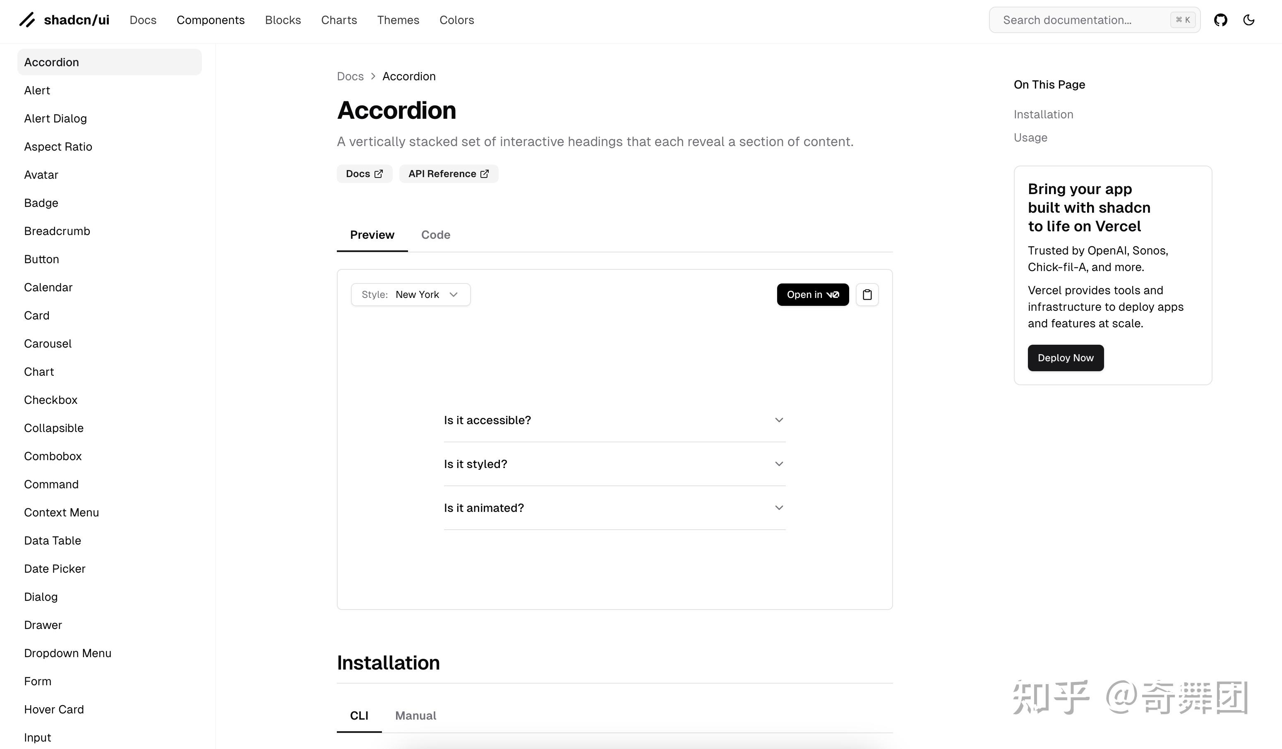Toggle dark mode with the moon icon
Viewport: 1282px width, 749px height.
tap(1248, 20)
